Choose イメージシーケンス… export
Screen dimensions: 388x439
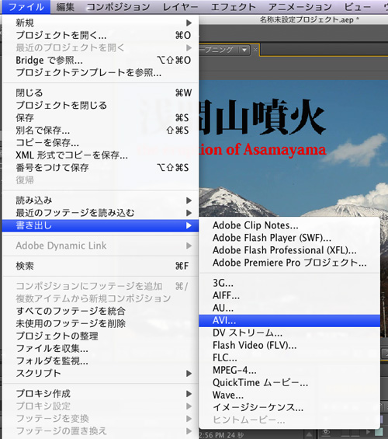289,407
